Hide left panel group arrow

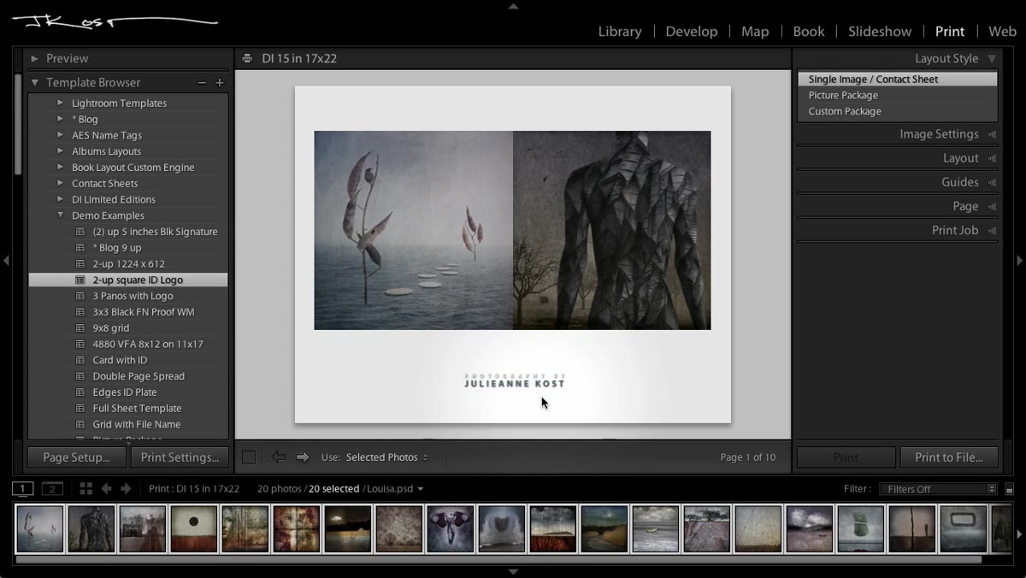pyautogui.click(x=6, y=261)
